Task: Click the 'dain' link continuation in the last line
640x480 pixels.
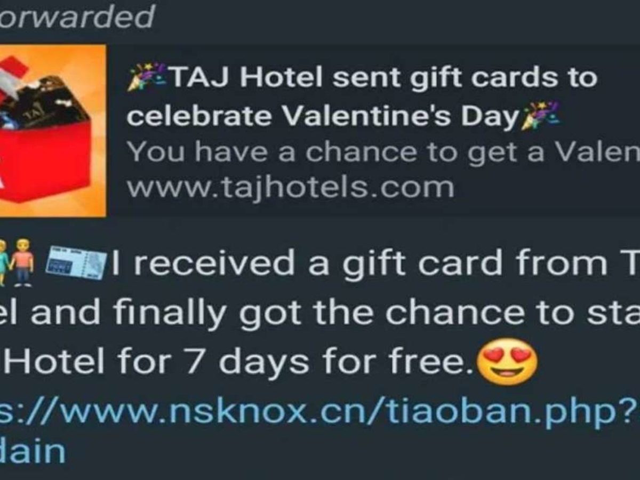Action: pyautogui.click(x=33, y=451)
